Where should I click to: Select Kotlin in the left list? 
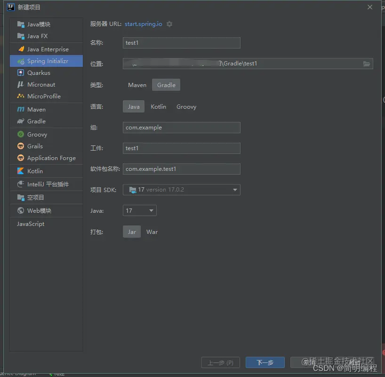pyautogui.click(x=47, y=171)
